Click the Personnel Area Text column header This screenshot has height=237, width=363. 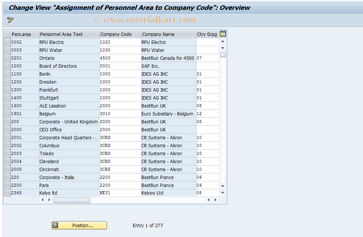[69, 34]
